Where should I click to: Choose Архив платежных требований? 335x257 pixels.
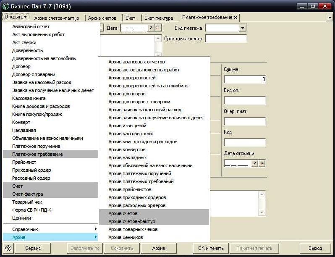click(154, 181)
